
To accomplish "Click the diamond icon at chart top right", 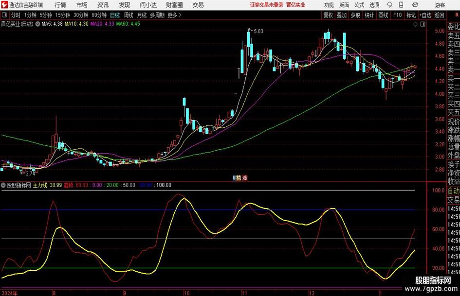I will click(x=415, y=24).
